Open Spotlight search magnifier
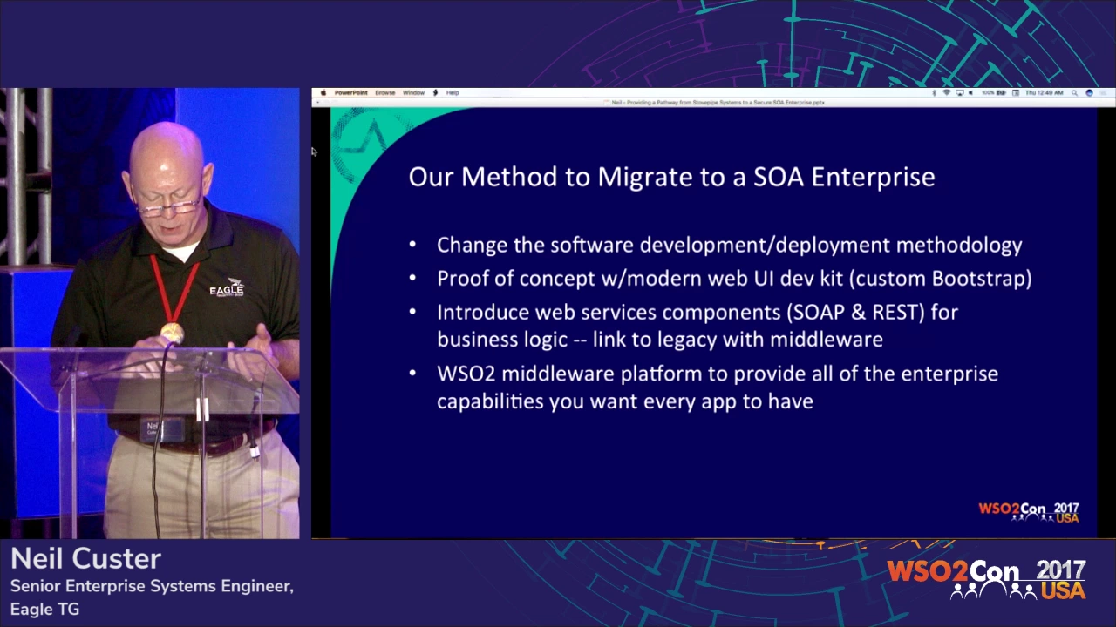 [1074, 92]
